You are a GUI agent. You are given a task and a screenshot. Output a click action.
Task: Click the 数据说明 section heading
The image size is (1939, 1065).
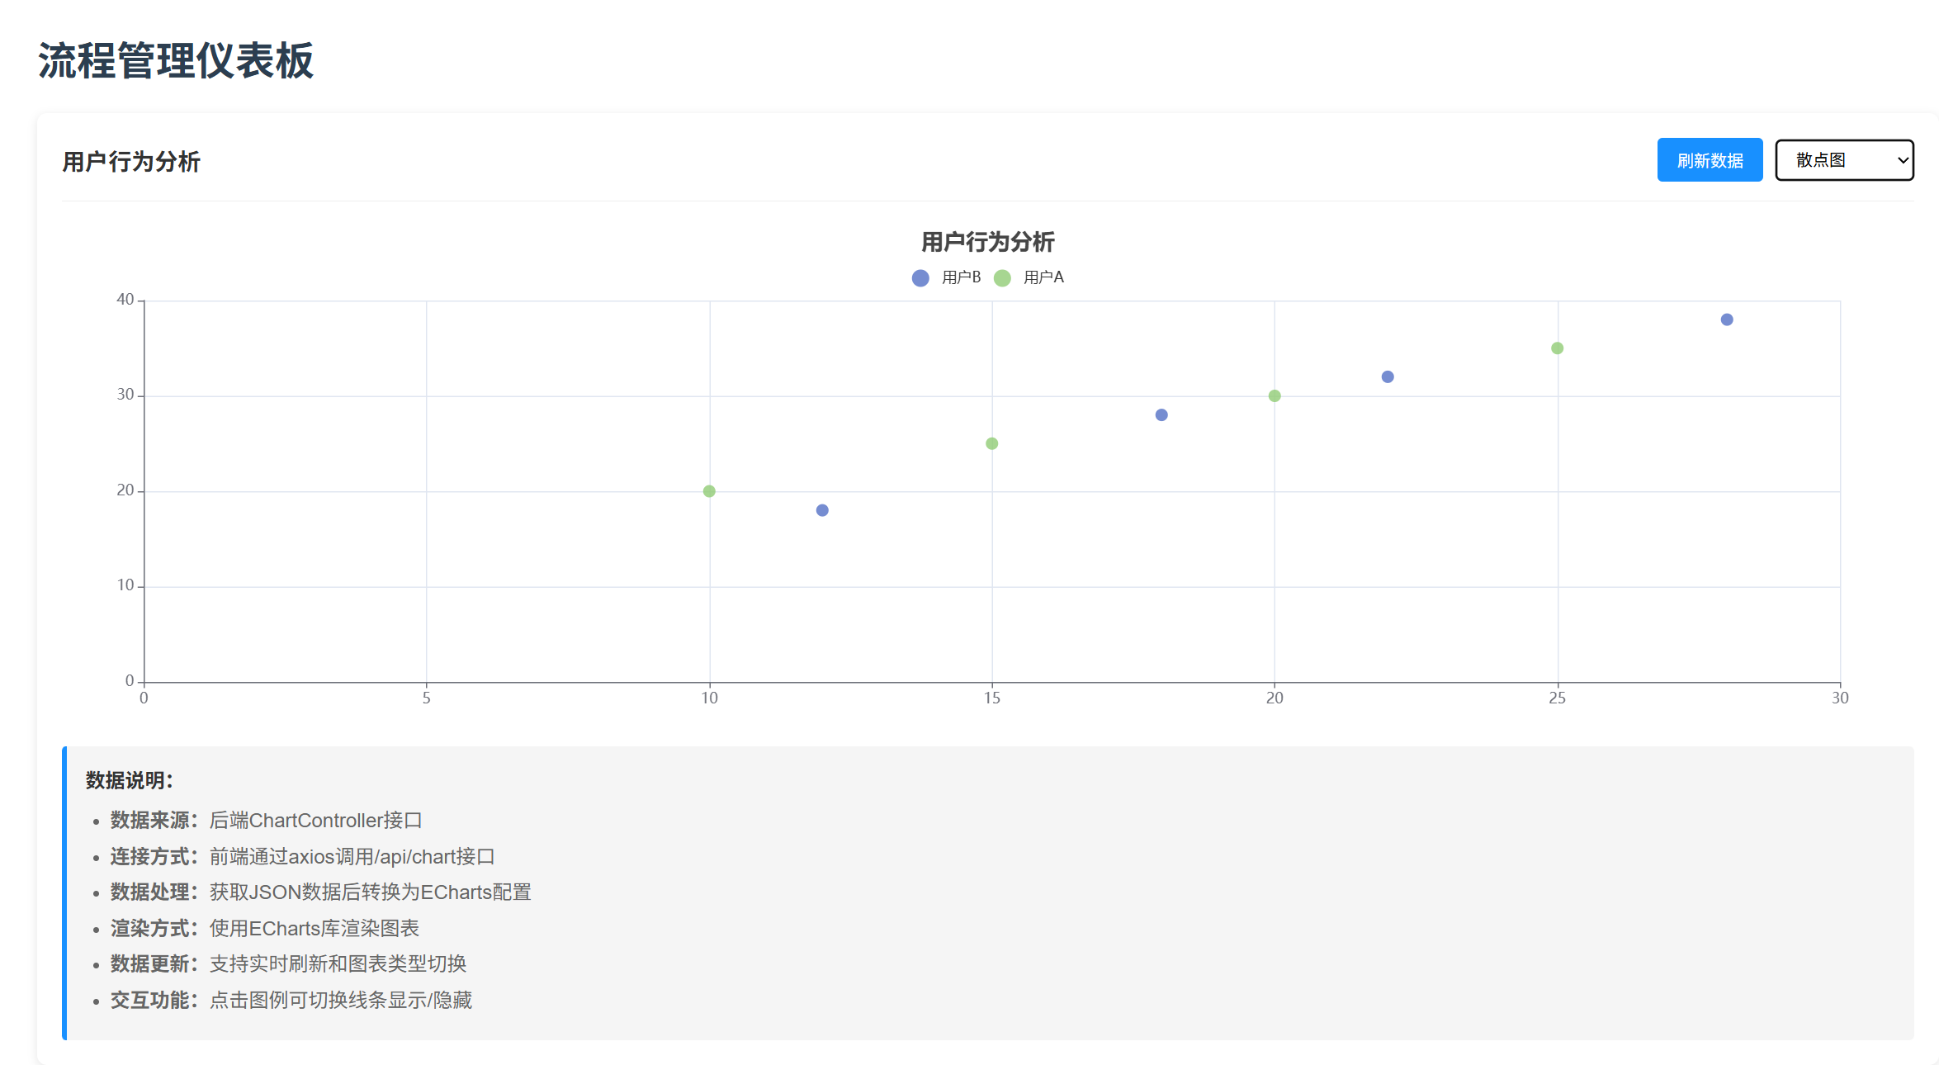(129, 780)
